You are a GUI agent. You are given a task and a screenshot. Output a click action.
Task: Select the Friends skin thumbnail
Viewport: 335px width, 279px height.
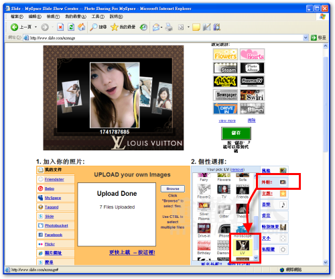point(243,192)
